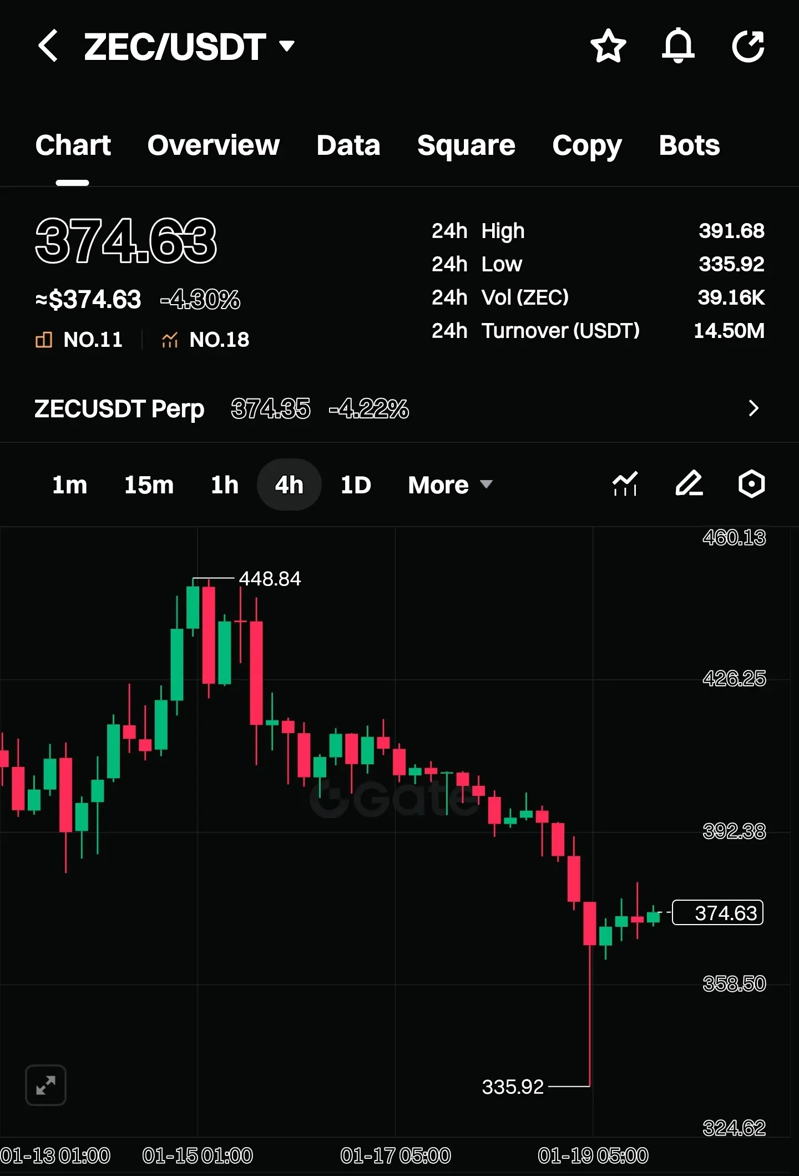Image resolution: width=799 pixels, height=1176 pixels.
Task: Open the Square tab
Action: point(466,146)
